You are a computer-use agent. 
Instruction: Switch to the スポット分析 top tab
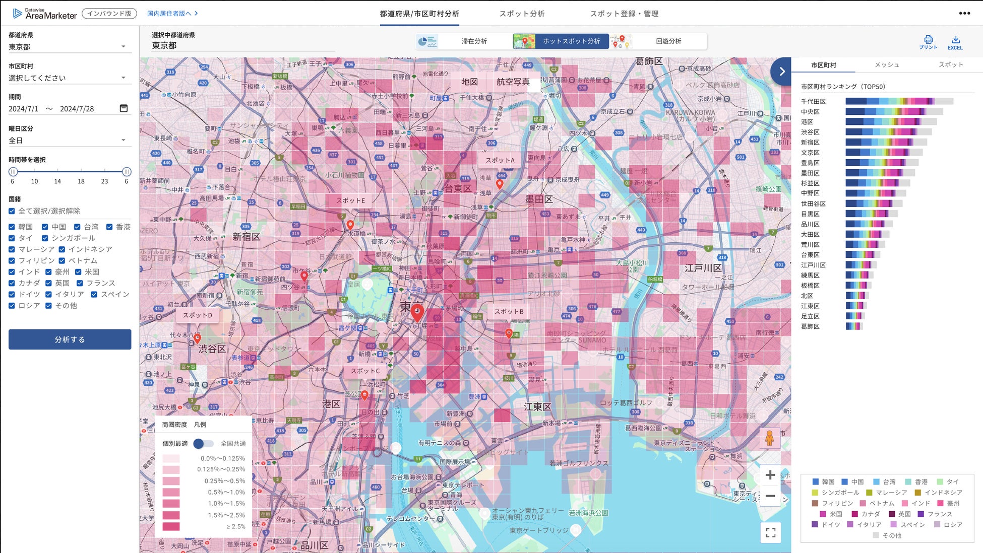tap(522, 14)
